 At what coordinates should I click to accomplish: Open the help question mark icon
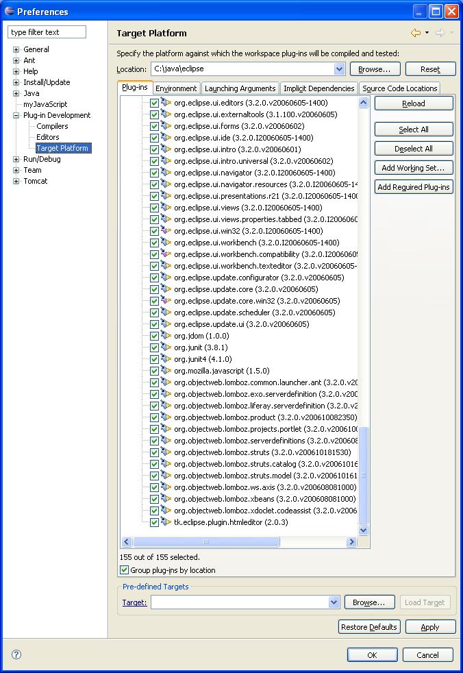[x=16, y=654]
